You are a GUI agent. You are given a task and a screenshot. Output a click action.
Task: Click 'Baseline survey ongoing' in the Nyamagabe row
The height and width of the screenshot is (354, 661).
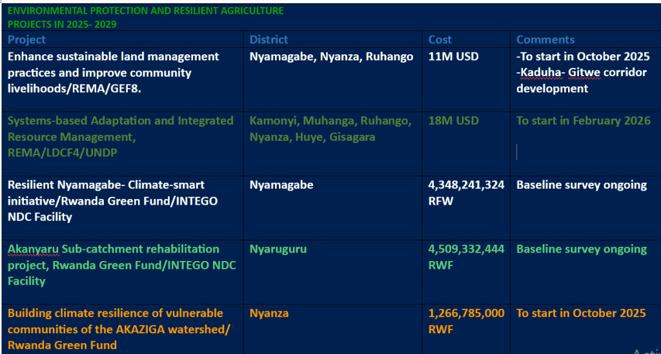[x=582, y=185]
